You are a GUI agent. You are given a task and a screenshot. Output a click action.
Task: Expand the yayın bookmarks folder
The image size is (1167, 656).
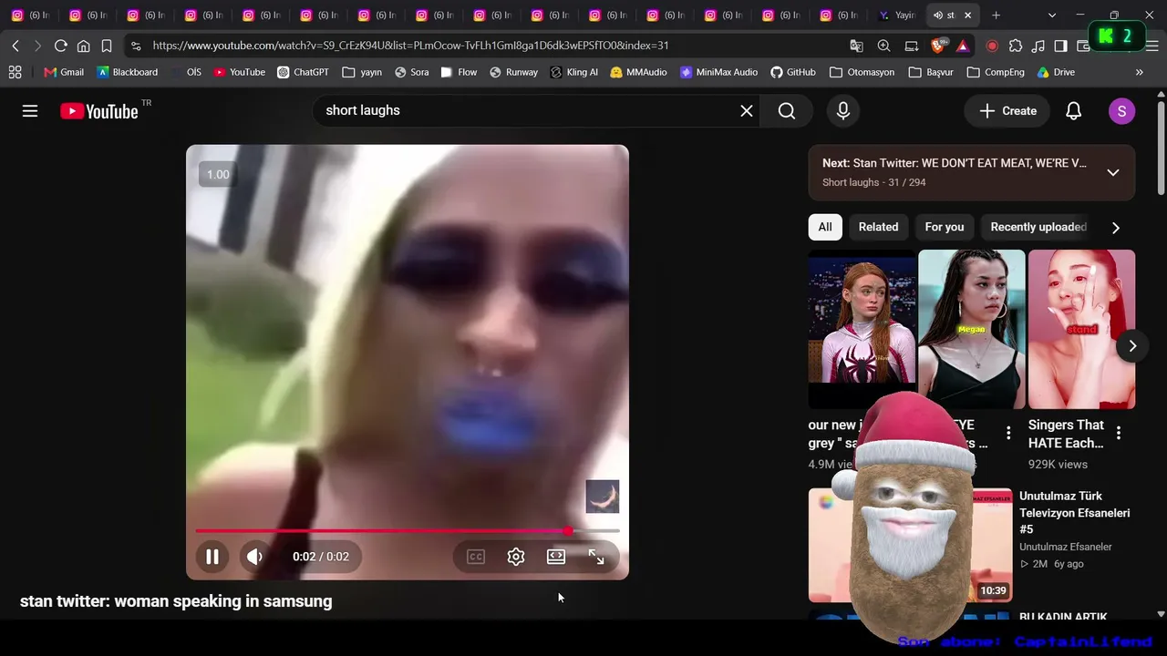click(x=362, y=72)
